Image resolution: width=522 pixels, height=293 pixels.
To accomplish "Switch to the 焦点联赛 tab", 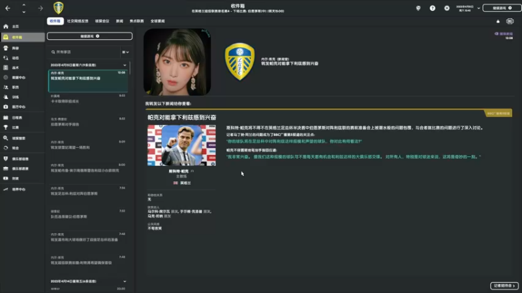I will (x=136, y=21).
